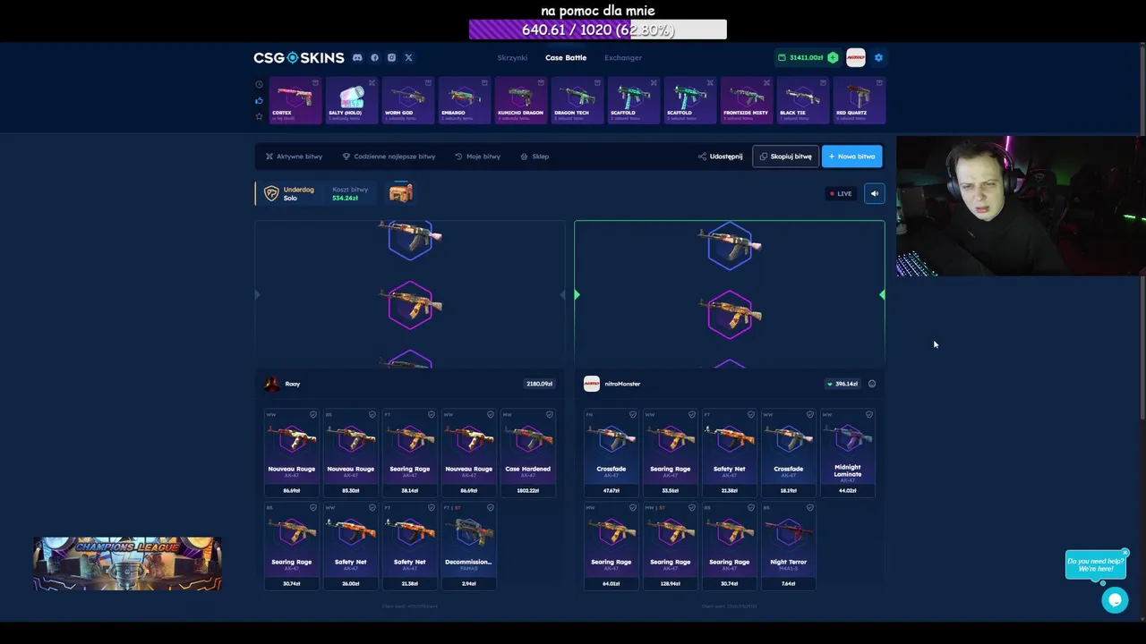Click the green plus deposit icon

click(833, 57)
